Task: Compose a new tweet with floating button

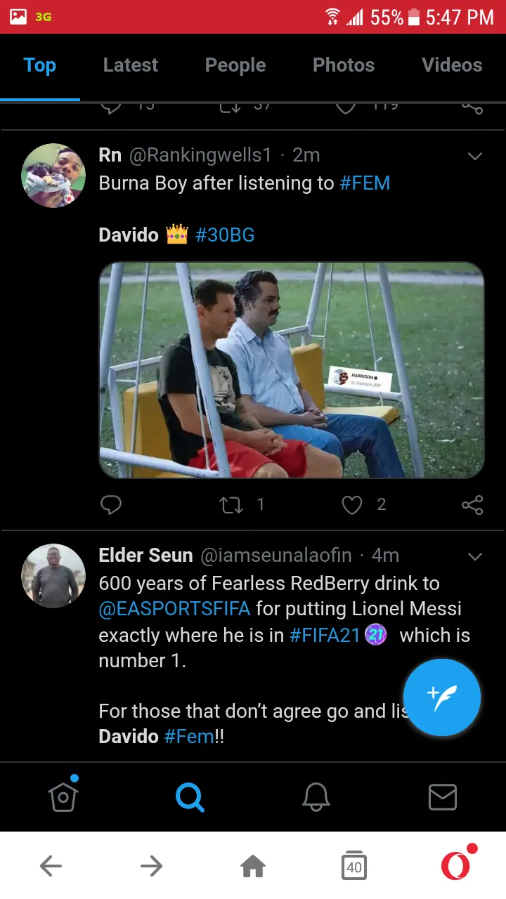Action: click(x=441, y=697)
